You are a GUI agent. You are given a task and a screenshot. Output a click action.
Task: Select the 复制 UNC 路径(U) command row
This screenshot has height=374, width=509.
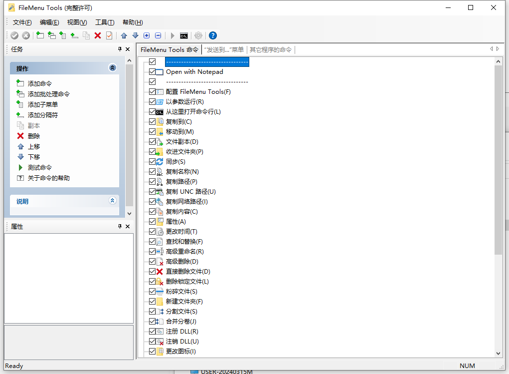click(190, 192)
